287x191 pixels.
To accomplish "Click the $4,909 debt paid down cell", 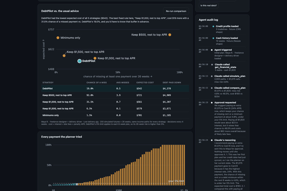I will (x=167, y=95).
